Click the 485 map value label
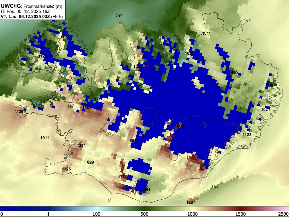This screenshot has height=217, width=289. tap(234, 72)
